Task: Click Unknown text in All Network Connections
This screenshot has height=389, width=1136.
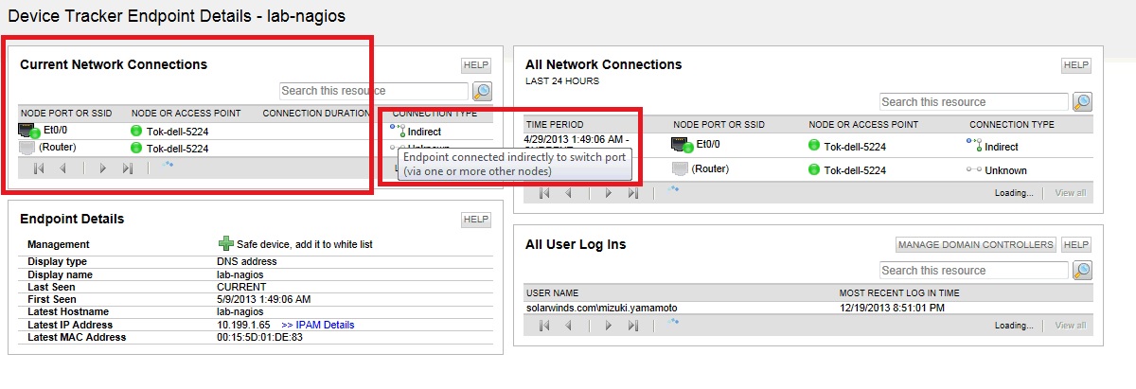Action: point(1006,170)
